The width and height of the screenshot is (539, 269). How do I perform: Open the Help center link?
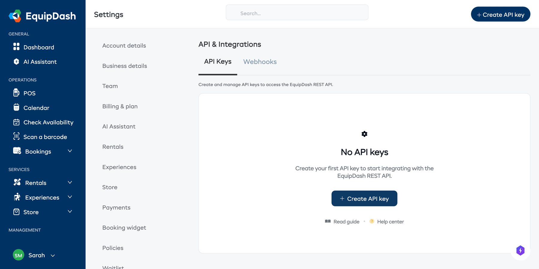[x=390, y=222]
